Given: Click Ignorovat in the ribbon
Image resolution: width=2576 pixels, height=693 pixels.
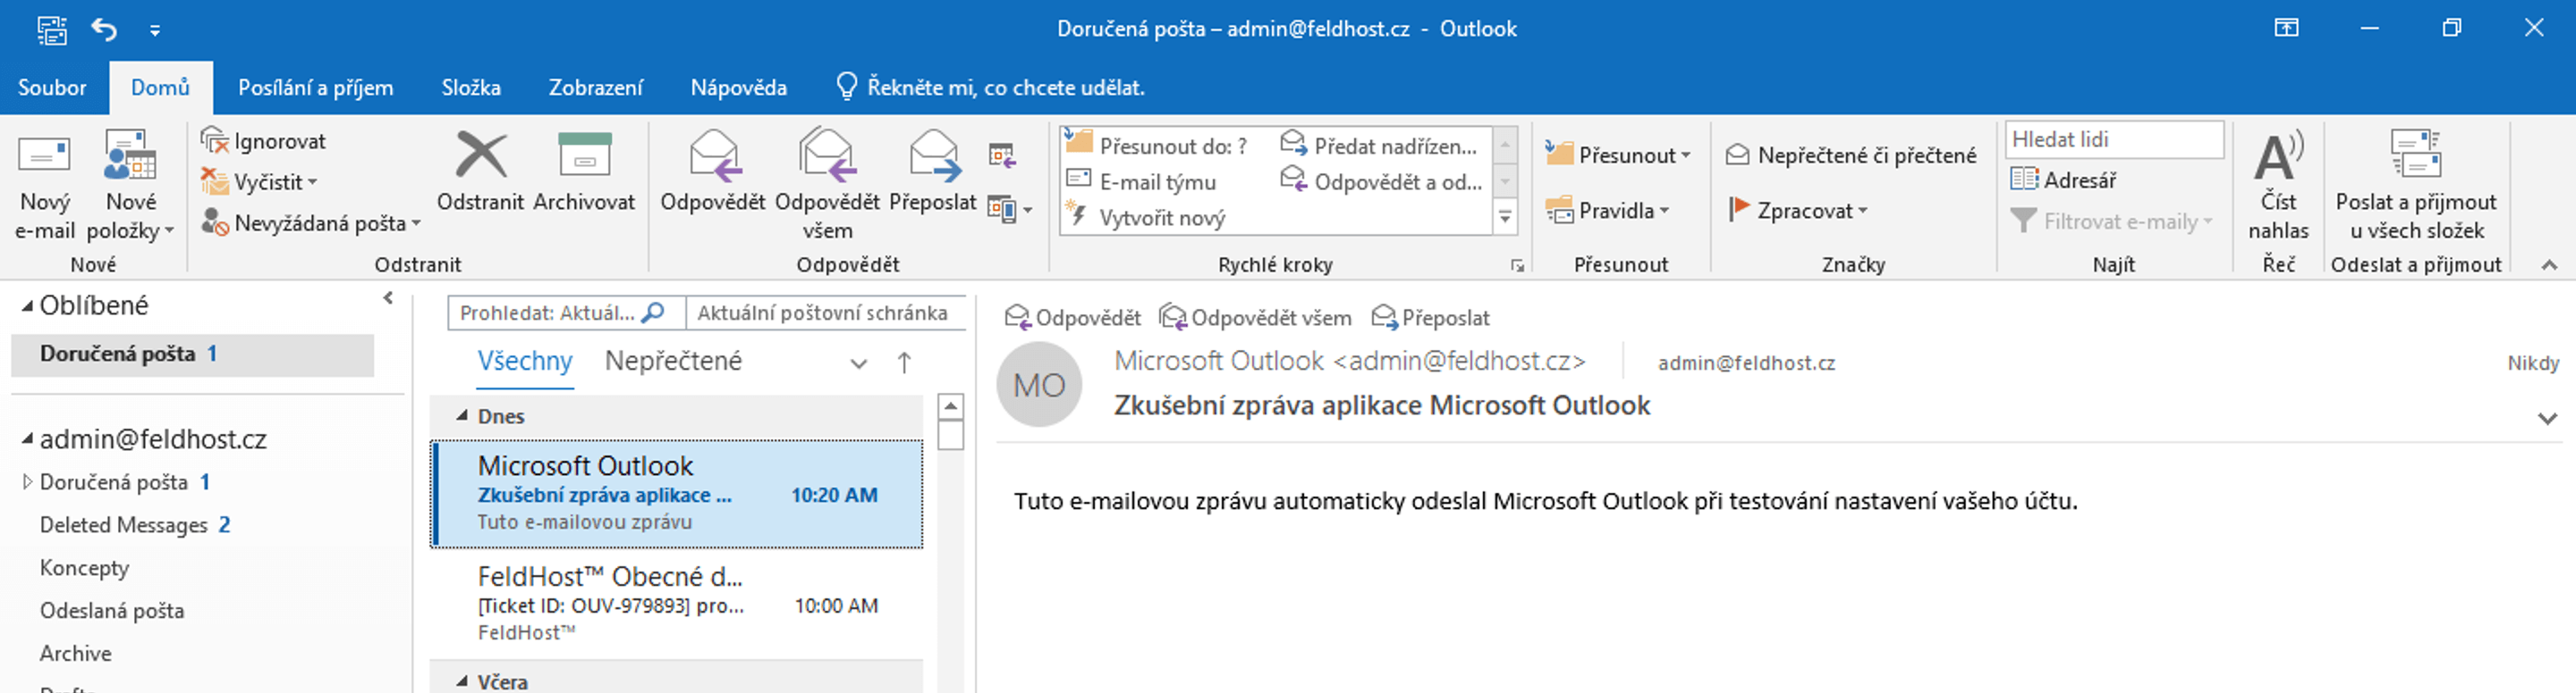Looking at the screenshot, I should click(x=264, y=141).
